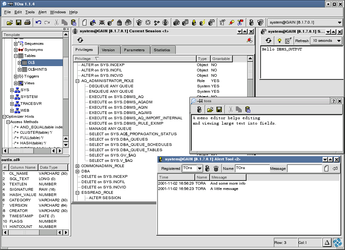Click the trash bin icon in Alert Tool
Screen dimensions: 345x250
(x=216, y=168)
